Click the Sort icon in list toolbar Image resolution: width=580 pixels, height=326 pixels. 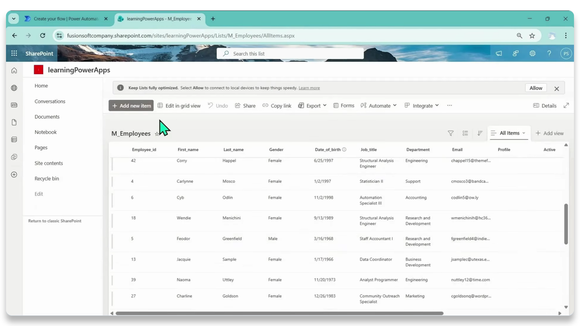[x=480, y=133]
